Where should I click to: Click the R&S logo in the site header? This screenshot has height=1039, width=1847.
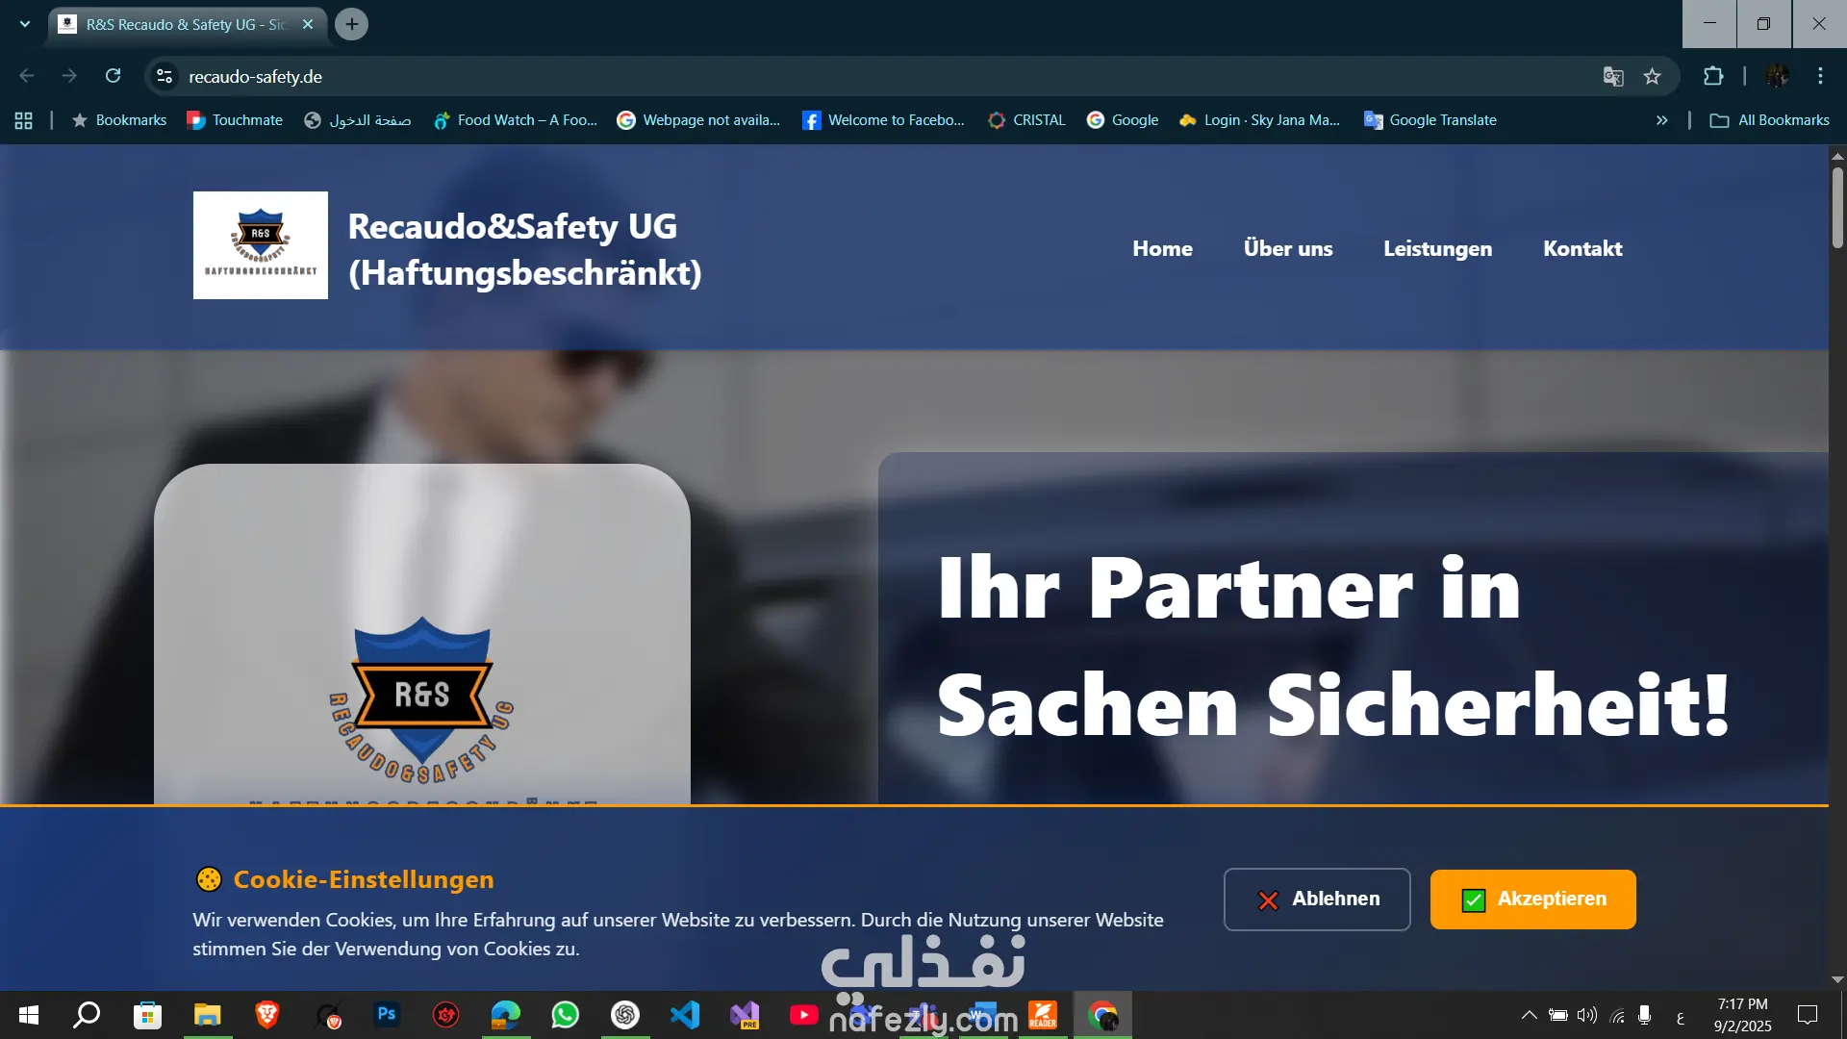[260, 245]
